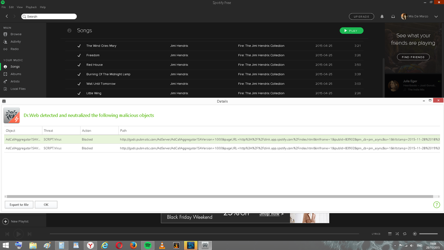Open Local Files in sidebar
The image size is (444, 250).
click(18, 89)
